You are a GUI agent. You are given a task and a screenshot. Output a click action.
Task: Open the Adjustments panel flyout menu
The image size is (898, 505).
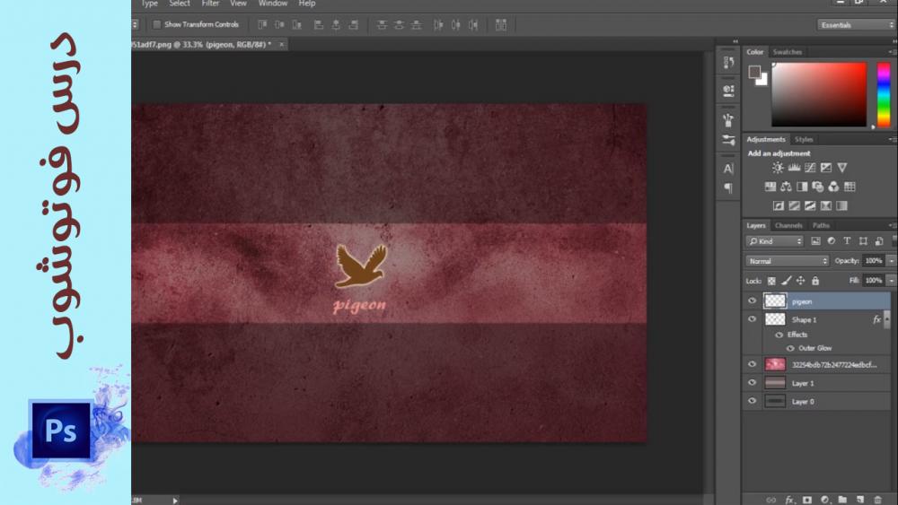click(893, 139)
